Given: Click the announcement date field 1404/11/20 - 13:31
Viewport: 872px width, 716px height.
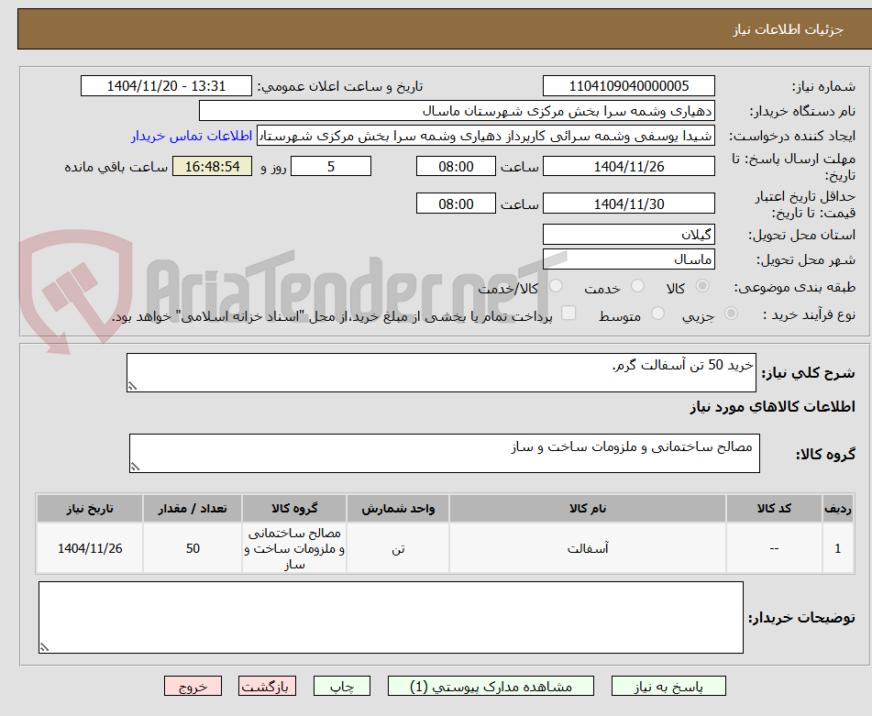Looking at the screenshot, I should pyautogui.click(x=166, y=86).
